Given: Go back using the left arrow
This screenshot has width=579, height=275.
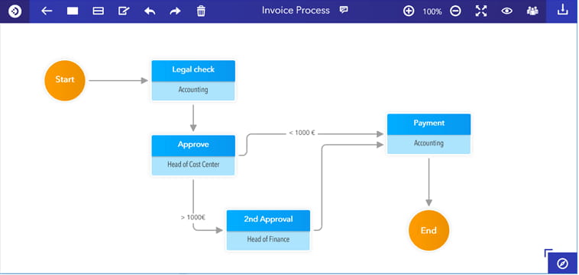Looking at the screenshot, I should coord(47,11).
